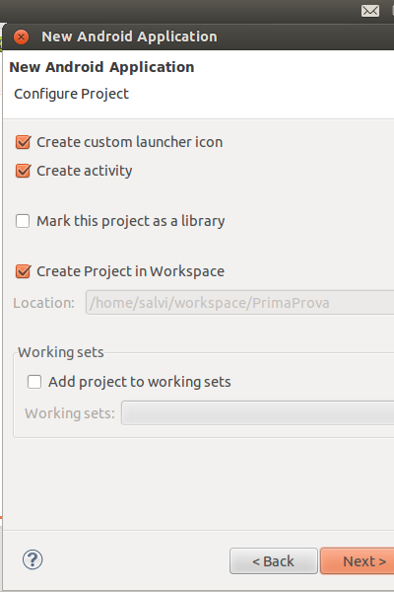Tick Add project to working sets checkbox
Screen dimensions: 394x592
(x=34, y=382)
